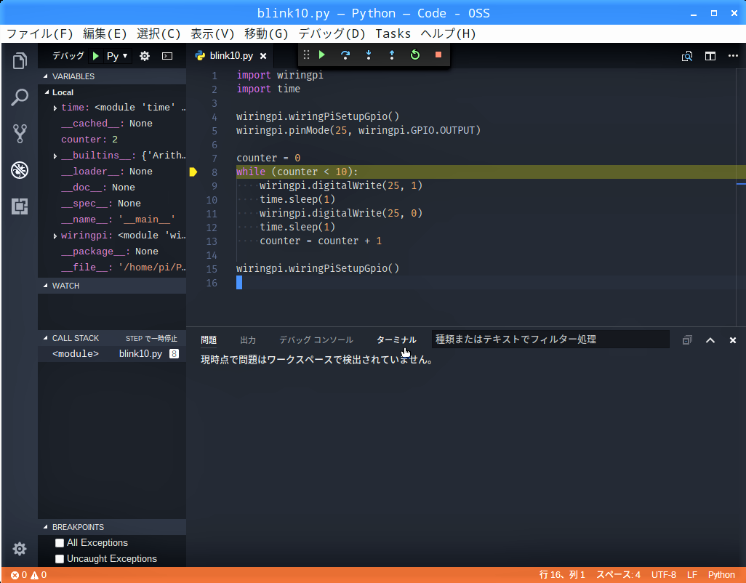
Task: Stop the debugging session
Action: click(438, 55)
